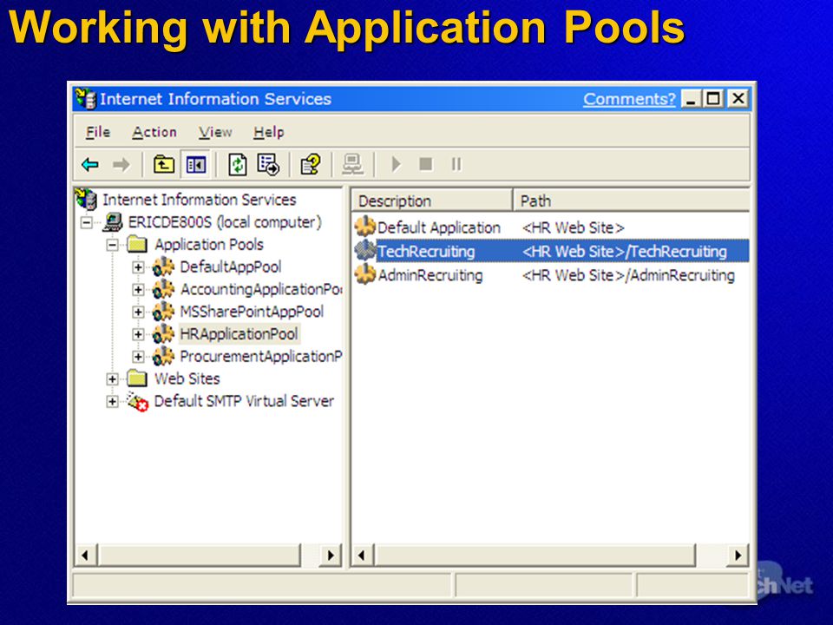Click the Stop item toolbar icon
Viewport: 833px width, 625px height.
tap(425, 164)
